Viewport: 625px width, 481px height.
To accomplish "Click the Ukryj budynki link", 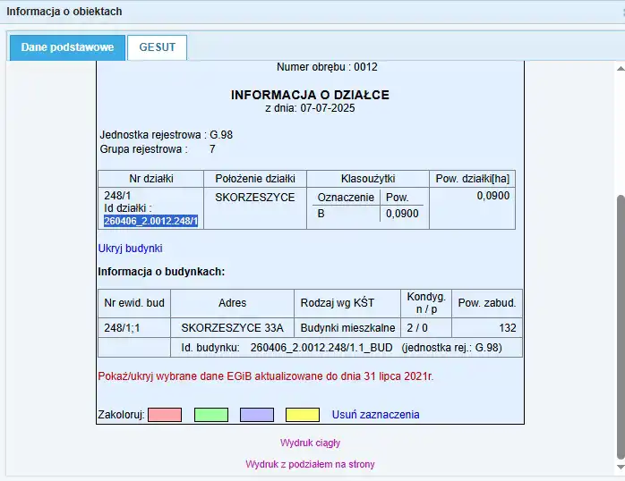I will (x=130, y=249).
